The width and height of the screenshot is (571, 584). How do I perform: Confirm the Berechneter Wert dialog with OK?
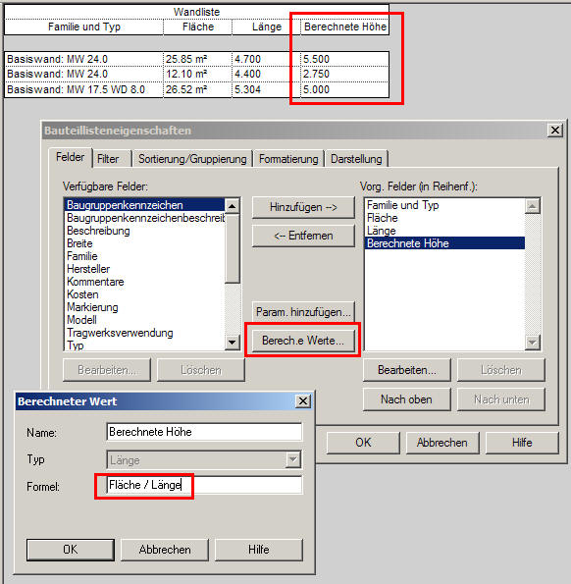[71, 550]
